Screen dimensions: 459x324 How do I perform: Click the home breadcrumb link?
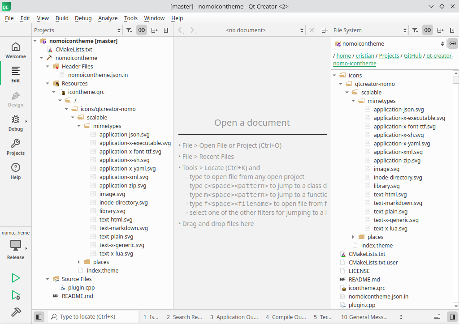(x=343, y=55)
